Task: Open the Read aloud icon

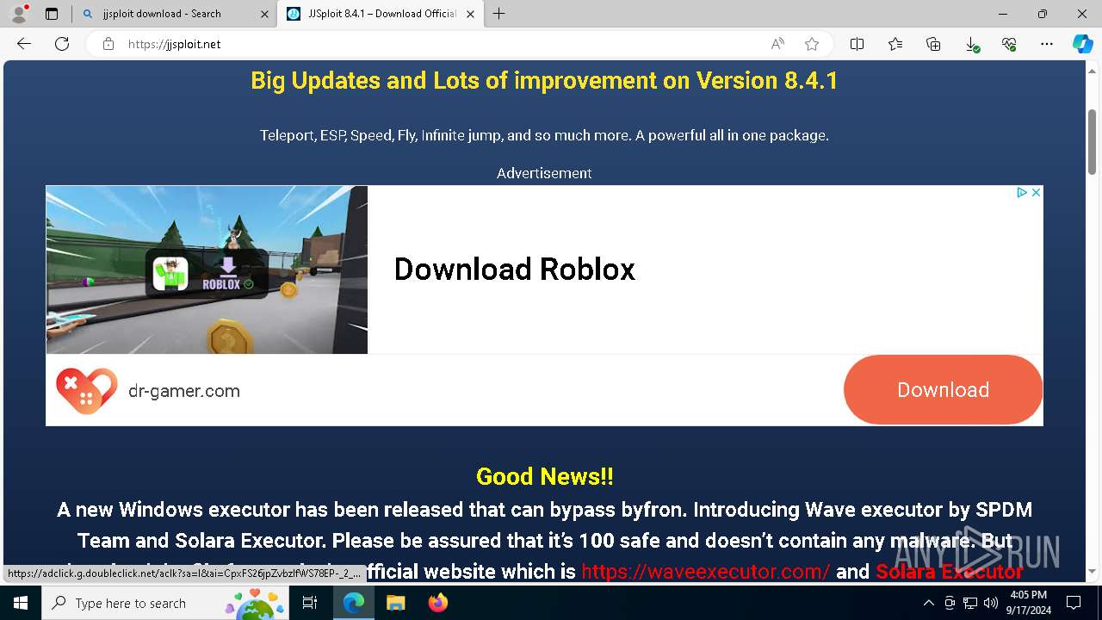Action: (777, 44)
